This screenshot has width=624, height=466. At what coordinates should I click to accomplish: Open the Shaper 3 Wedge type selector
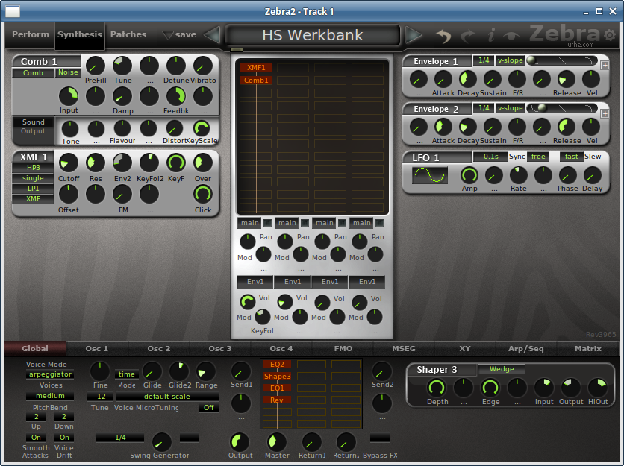coord(502,369)
